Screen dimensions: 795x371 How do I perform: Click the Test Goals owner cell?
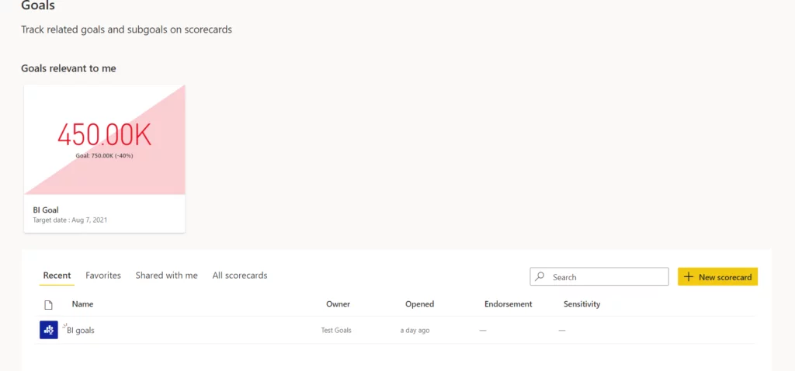(x=336, y=331)
